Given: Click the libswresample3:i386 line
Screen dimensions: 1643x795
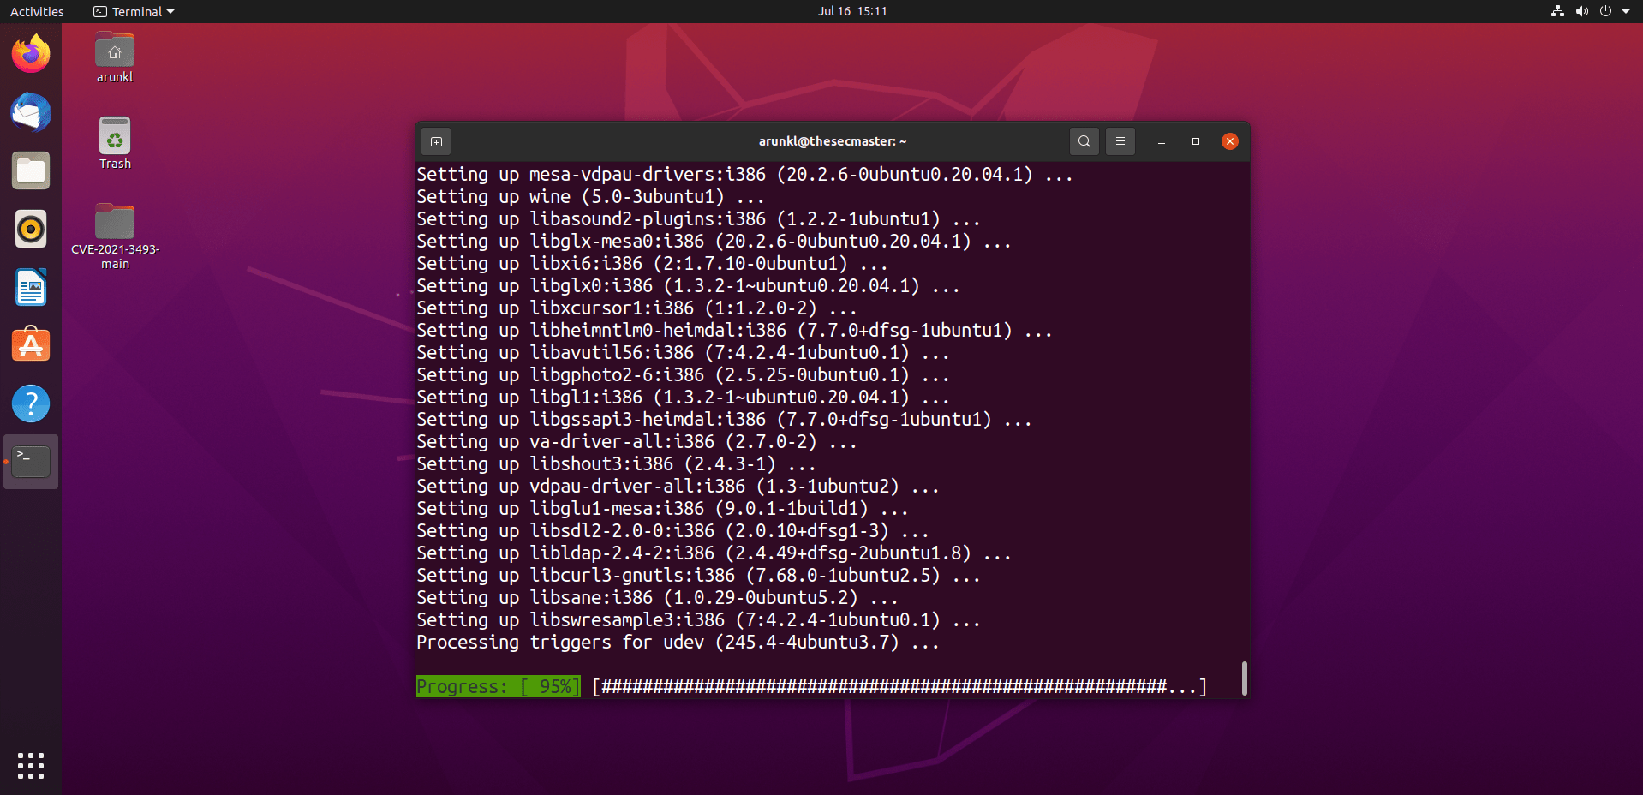Looking at the screenshot, I should [x=699, y=619].
